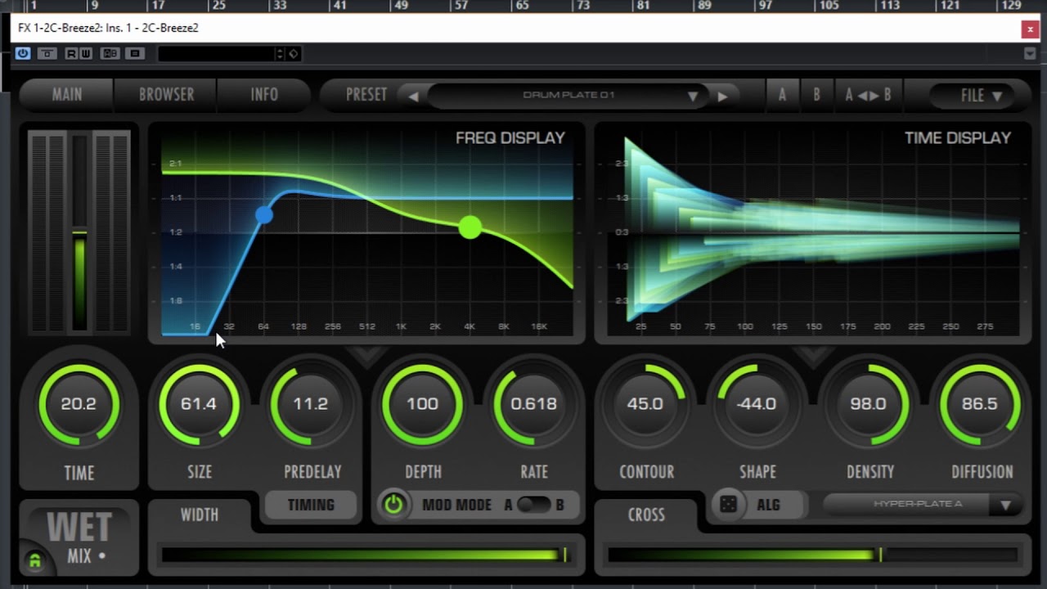
Task: Open the HYPER-PLATE A algorithm dropdown
Action: [x=922, y=504]
